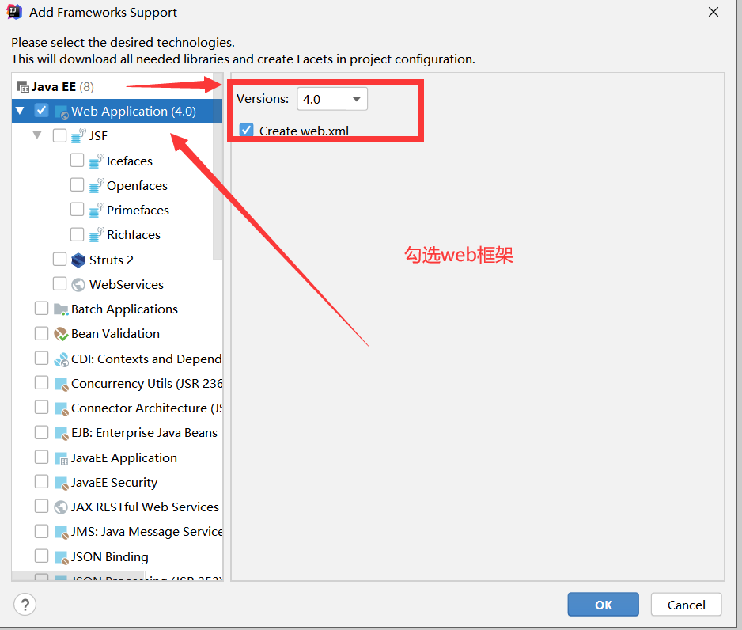Click the CDI Contexts icon

[61, 360]
